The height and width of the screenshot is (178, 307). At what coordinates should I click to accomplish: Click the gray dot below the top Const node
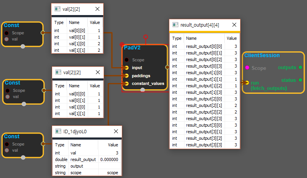(x=23, y=46)
